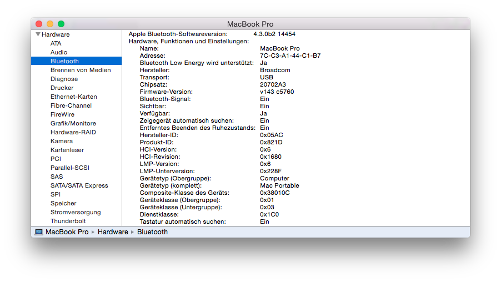The width and height of the screenshot is (501, 282).
Task: Click software version 4.3.0b2 14454
Action: coord(274,34)
